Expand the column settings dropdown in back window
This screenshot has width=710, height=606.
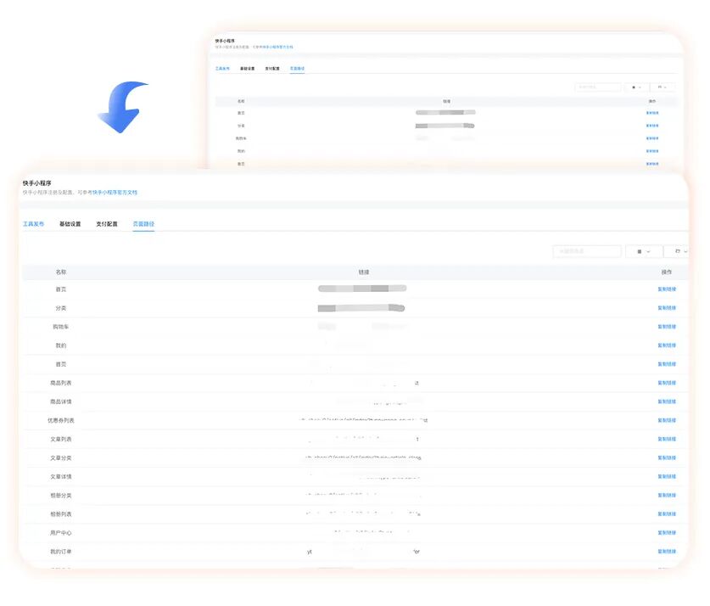(x=662, y=87)
